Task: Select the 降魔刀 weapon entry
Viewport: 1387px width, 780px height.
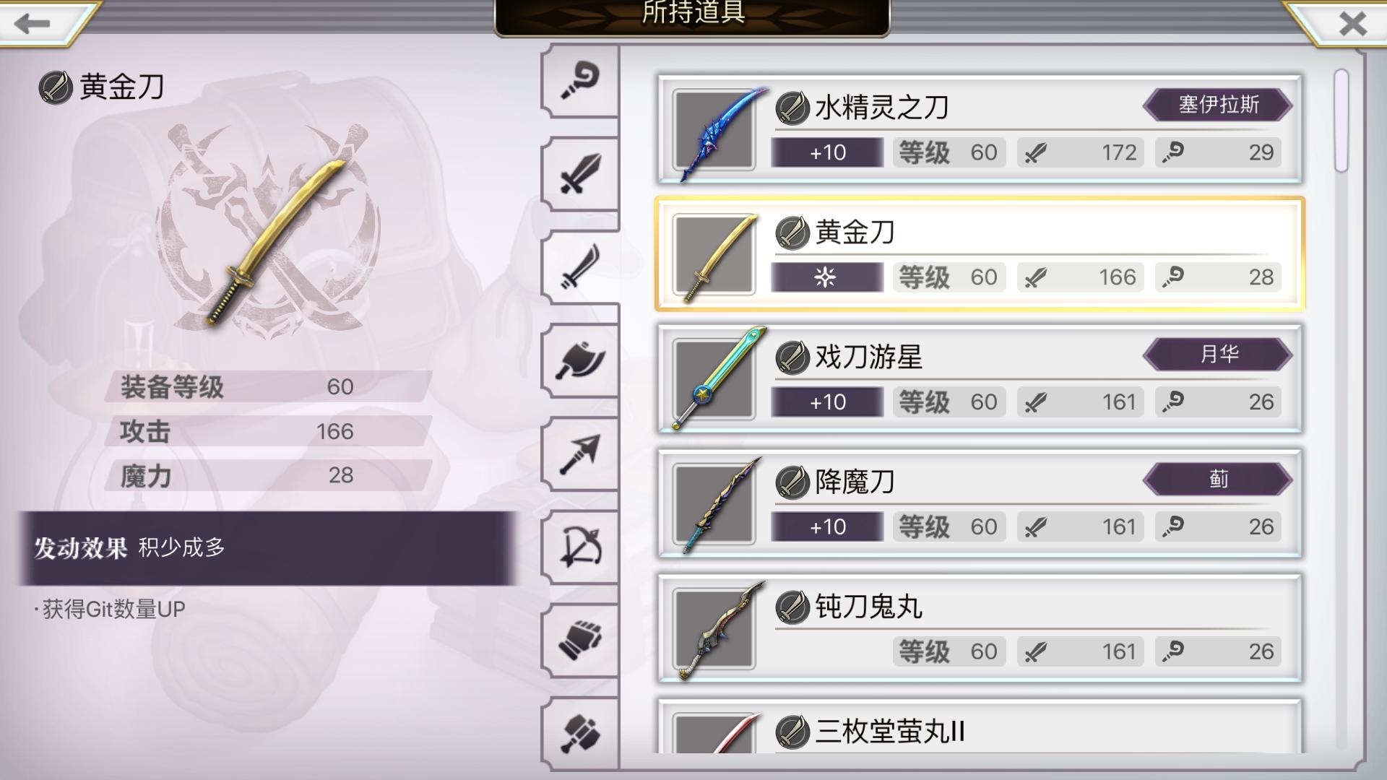Action: (x=980, y=503)
